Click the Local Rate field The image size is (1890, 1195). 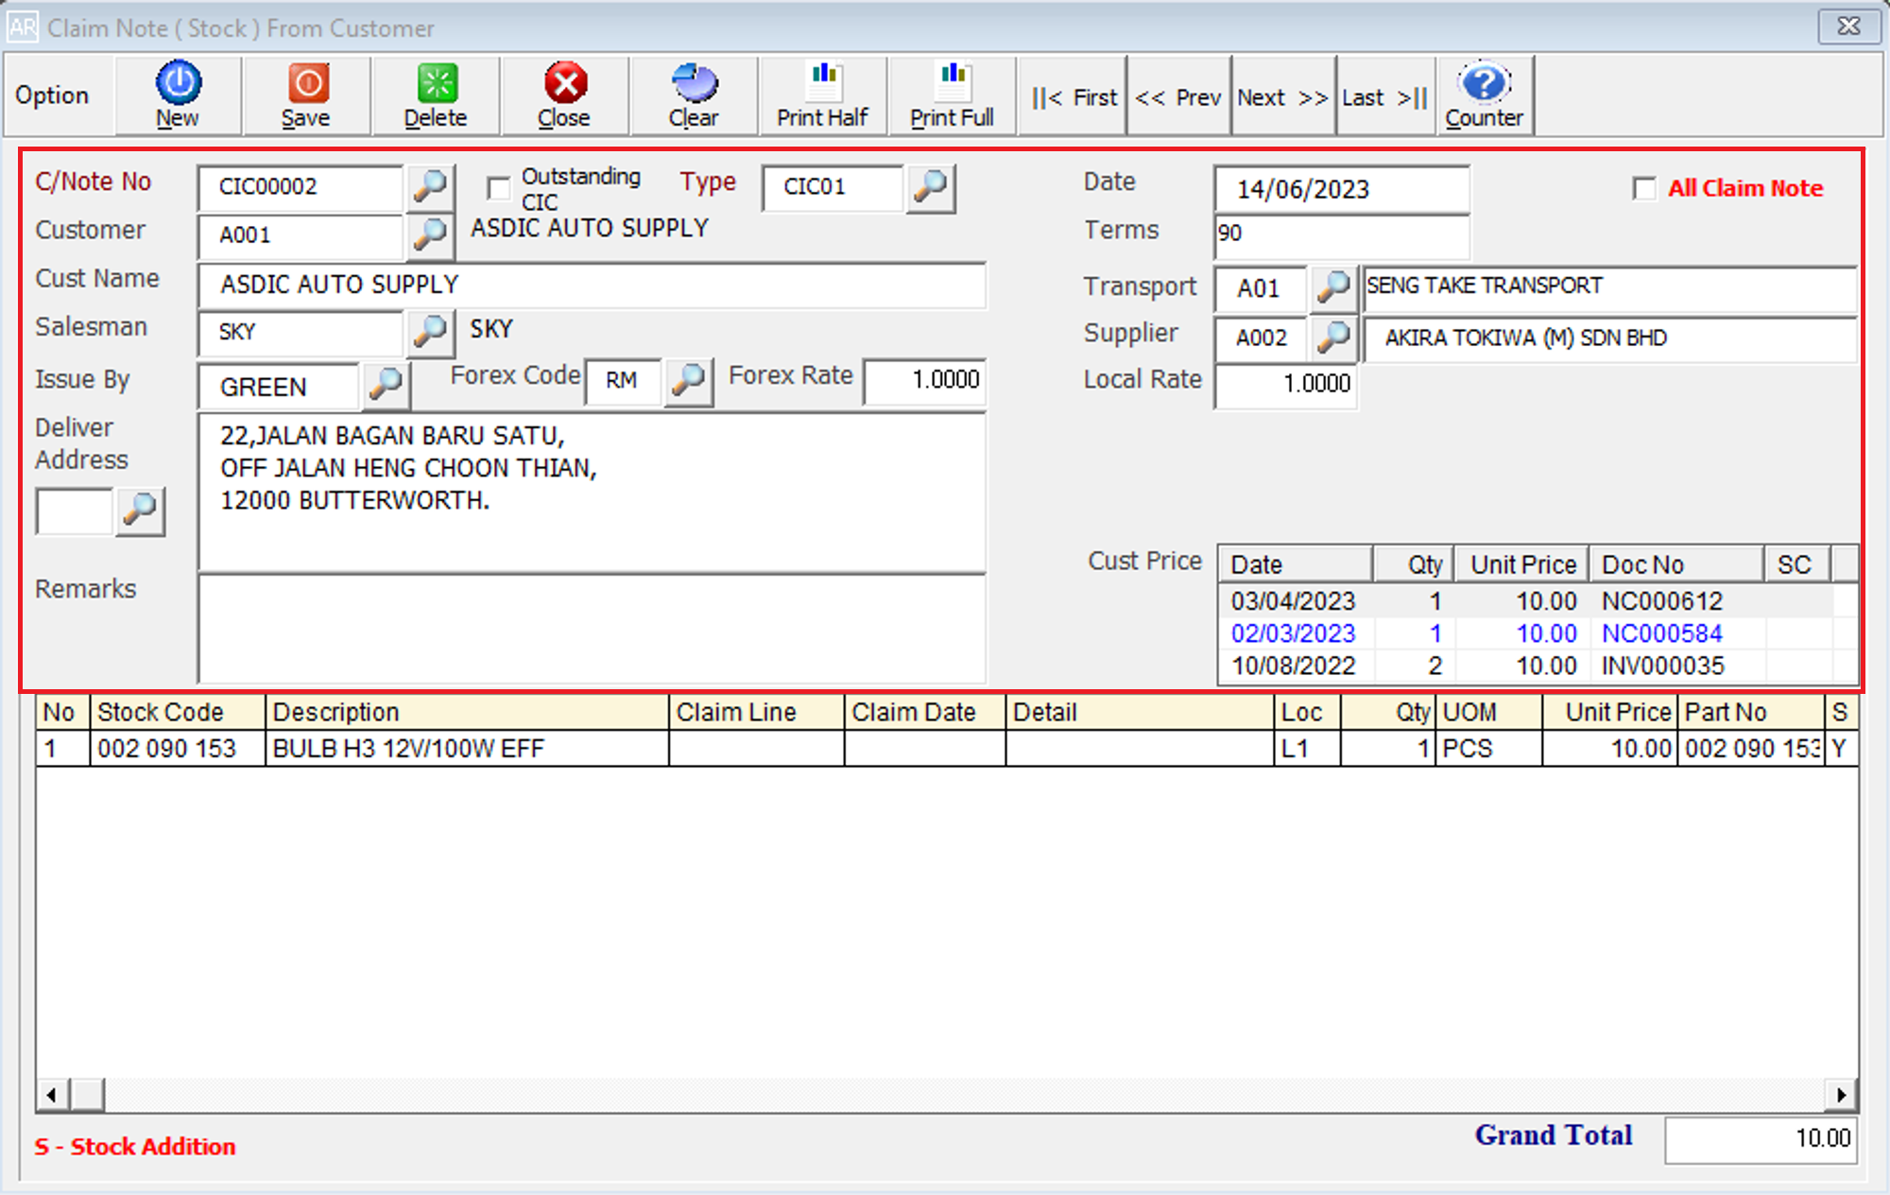point(1286,385)
